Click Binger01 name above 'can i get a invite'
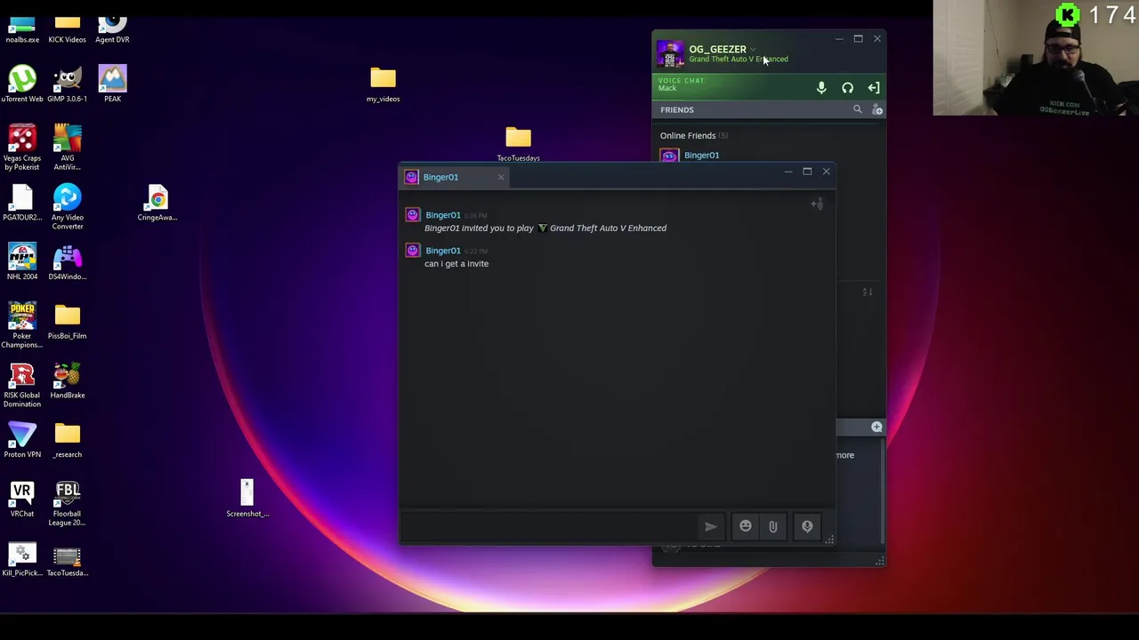Image resolution: width=1139 pixels, height=640 pixels. (x=442, y=251)
